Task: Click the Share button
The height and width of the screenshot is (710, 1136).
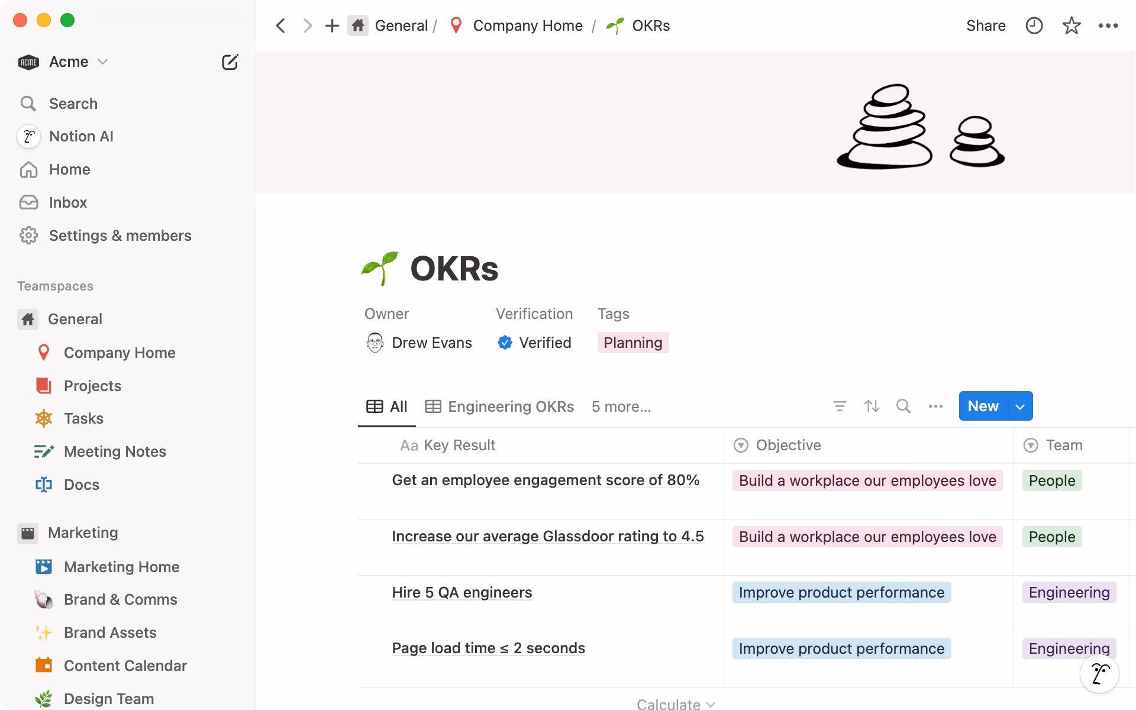Action: 986,25
